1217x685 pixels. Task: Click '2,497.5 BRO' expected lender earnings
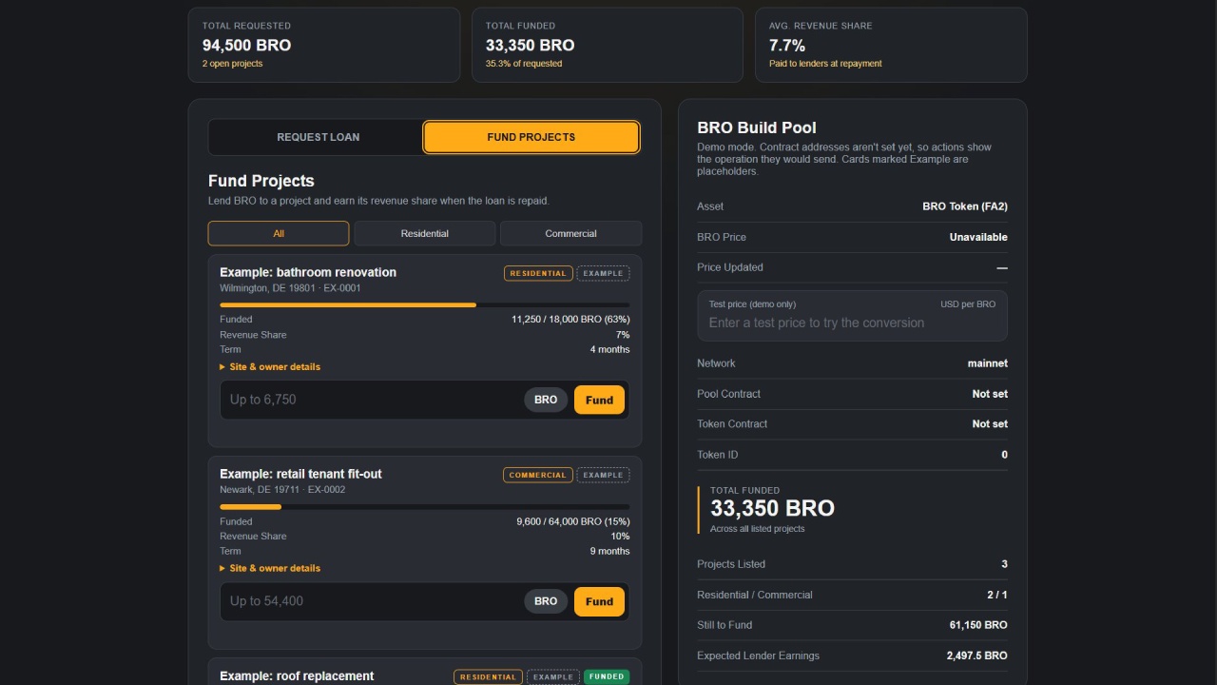point(977,656)
